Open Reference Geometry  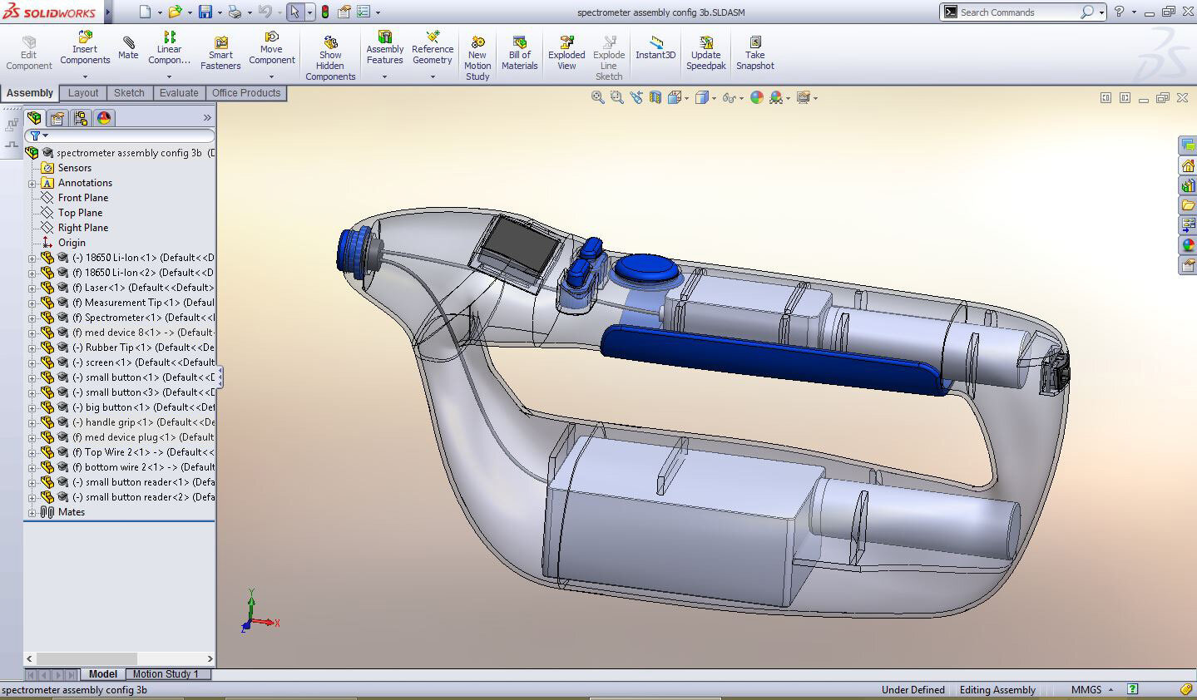(433, 48)
